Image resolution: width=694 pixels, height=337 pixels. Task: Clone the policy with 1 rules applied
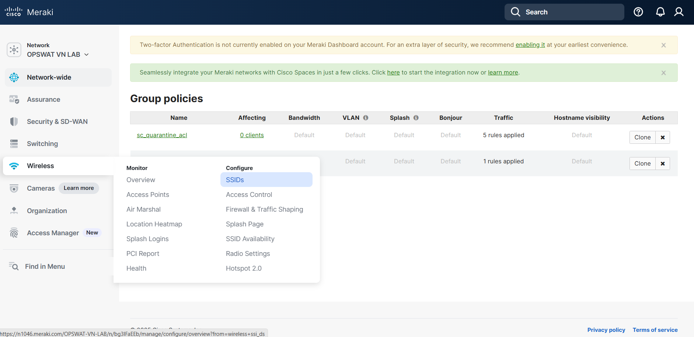point(642,163)
